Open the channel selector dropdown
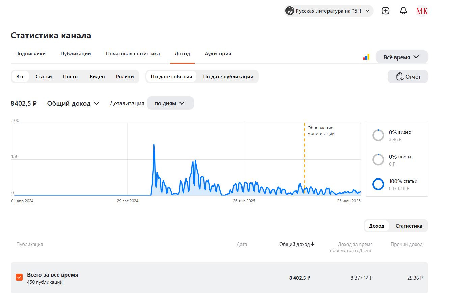Screen dimensions: 456x293 pyautogui.click(x=329, y=11)
